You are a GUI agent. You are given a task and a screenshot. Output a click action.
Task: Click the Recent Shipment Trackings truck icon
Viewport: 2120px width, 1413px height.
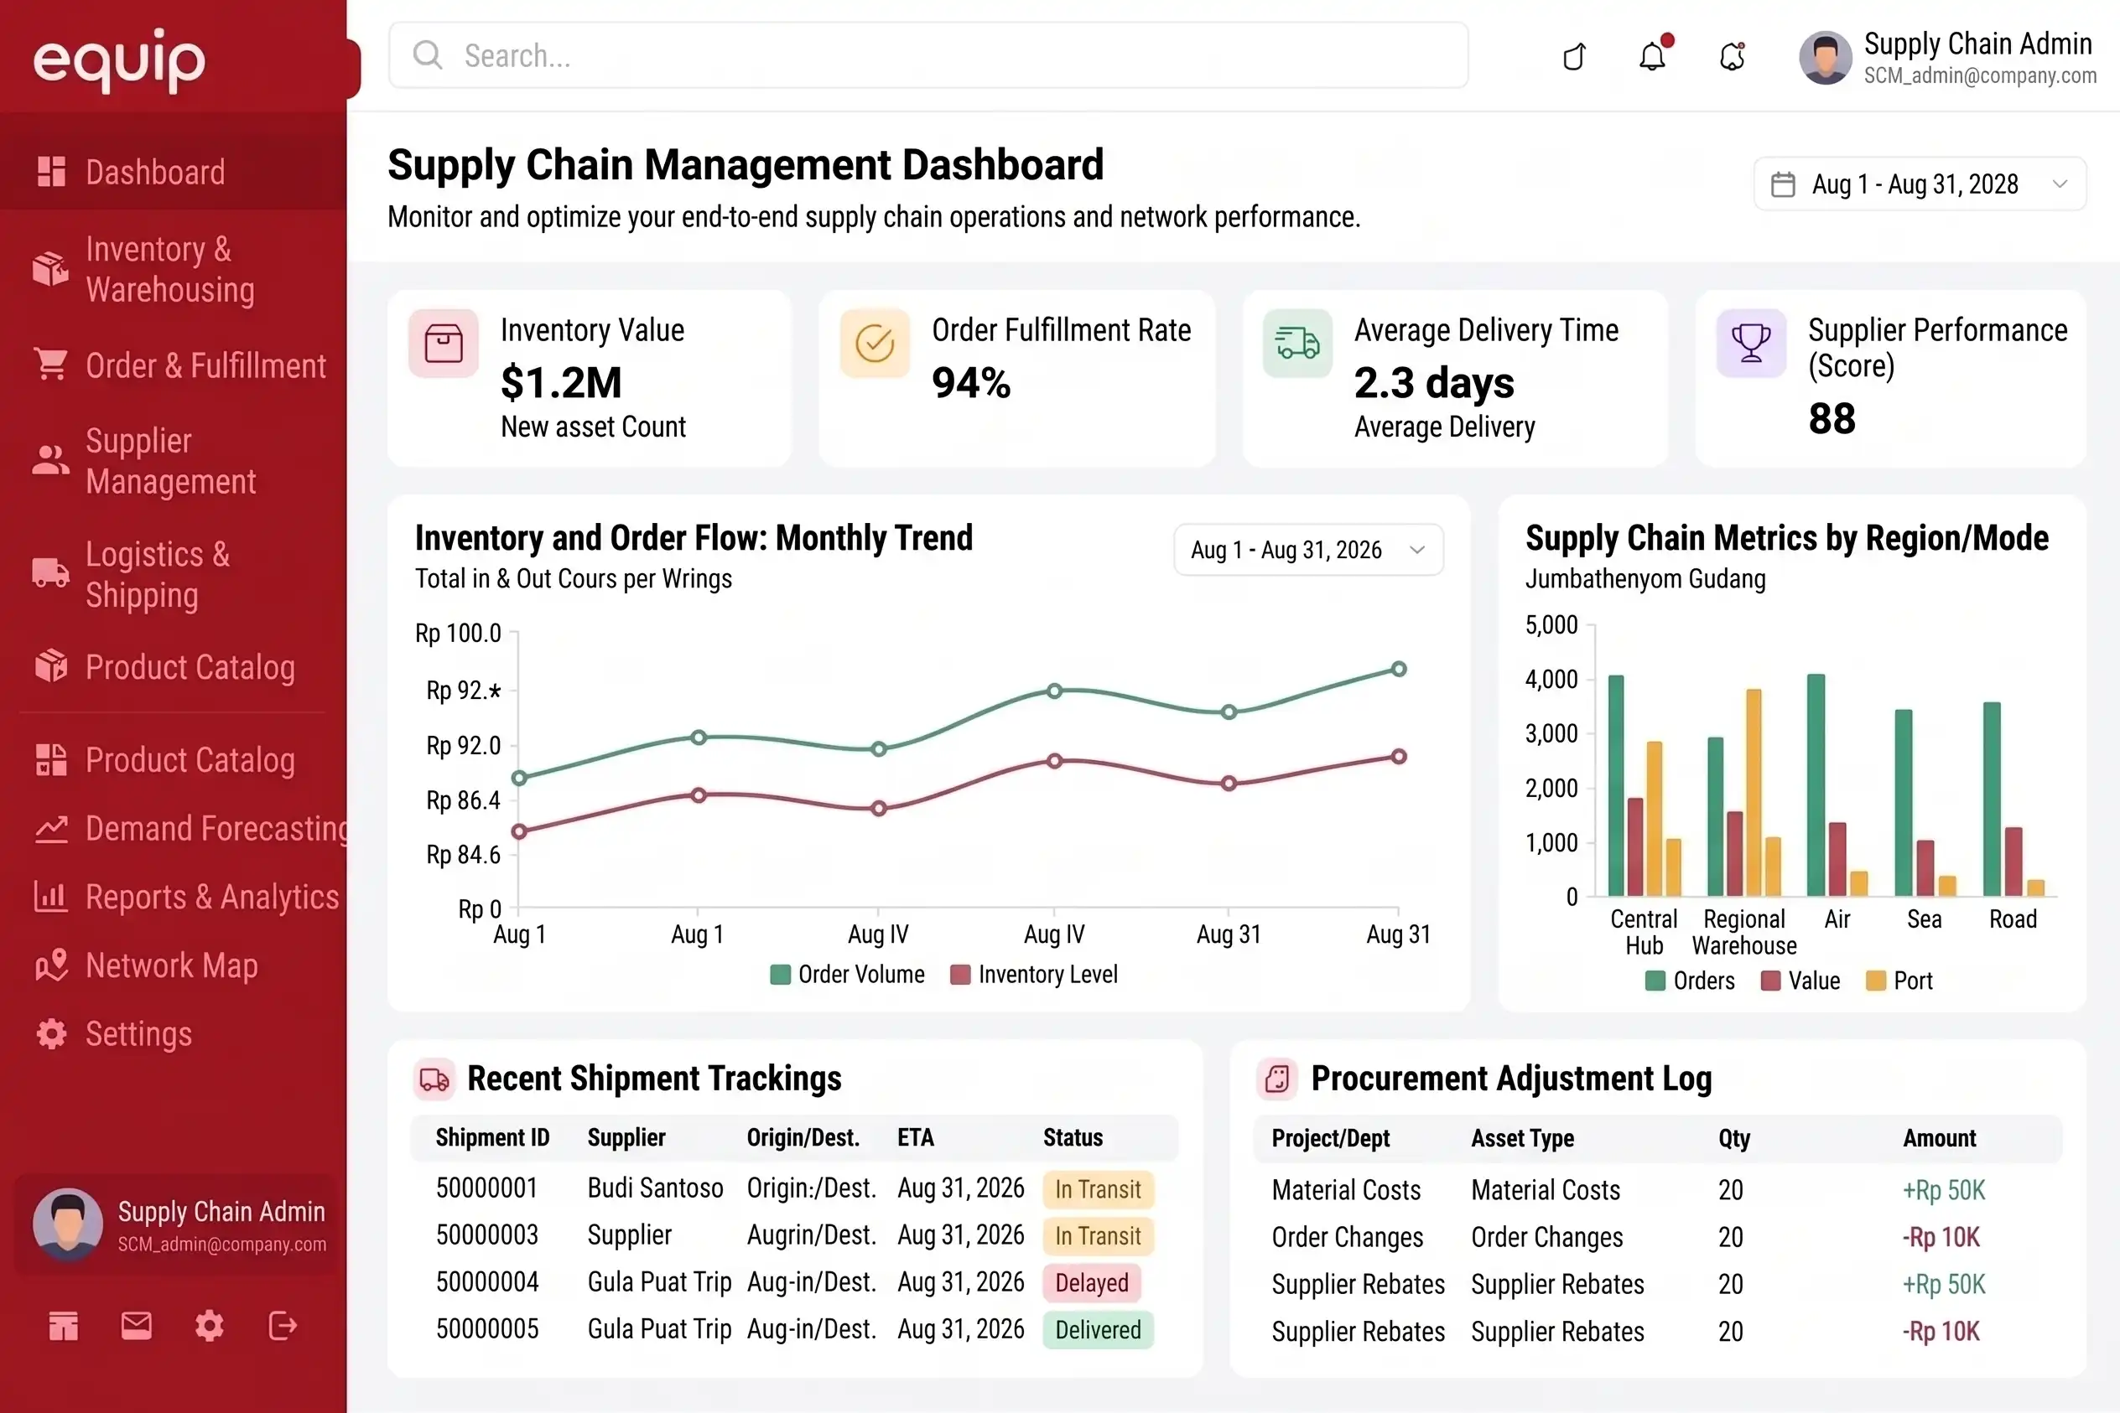[434, 1079]
